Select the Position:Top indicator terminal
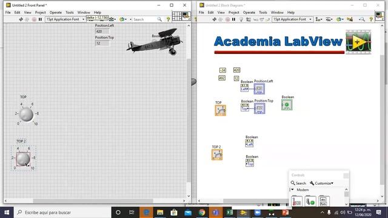The width and height of the screenshot is (388, 218). [259, 108]
